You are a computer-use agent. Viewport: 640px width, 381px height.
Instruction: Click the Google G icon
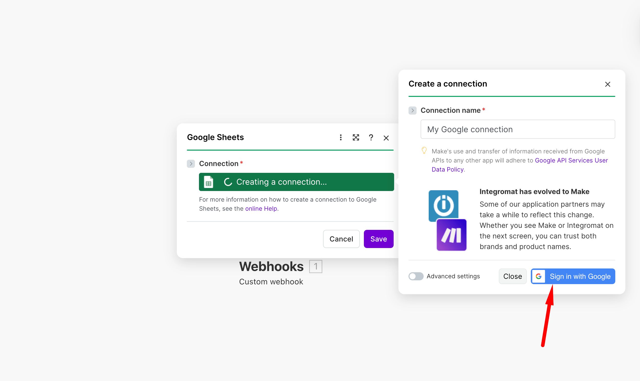539,276
